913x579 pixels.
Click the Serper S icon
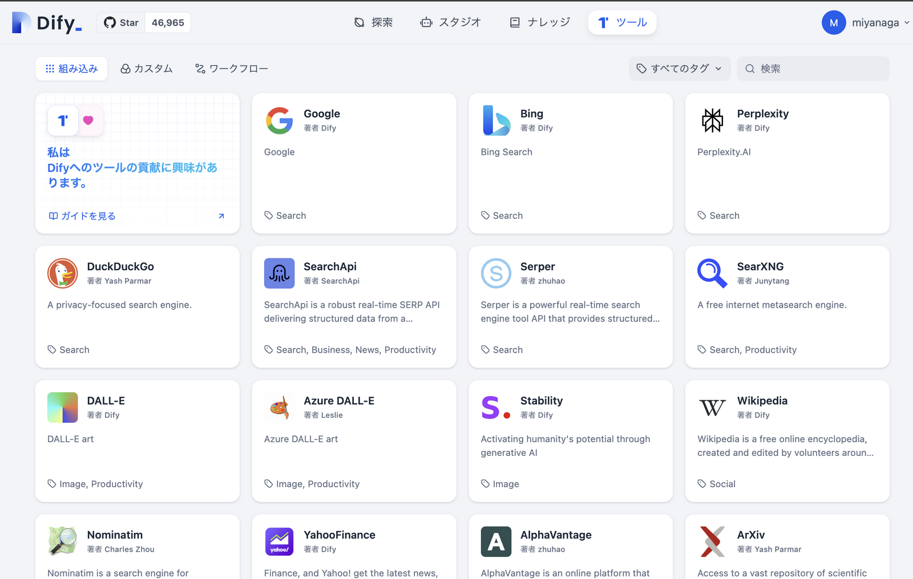(x=496, y=273)
